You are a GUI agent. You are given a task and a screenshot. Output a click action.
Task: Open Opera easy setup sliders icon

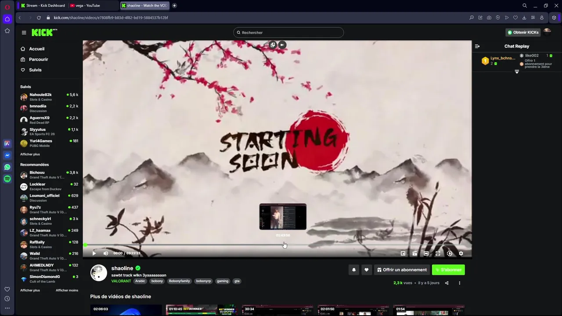533,18
